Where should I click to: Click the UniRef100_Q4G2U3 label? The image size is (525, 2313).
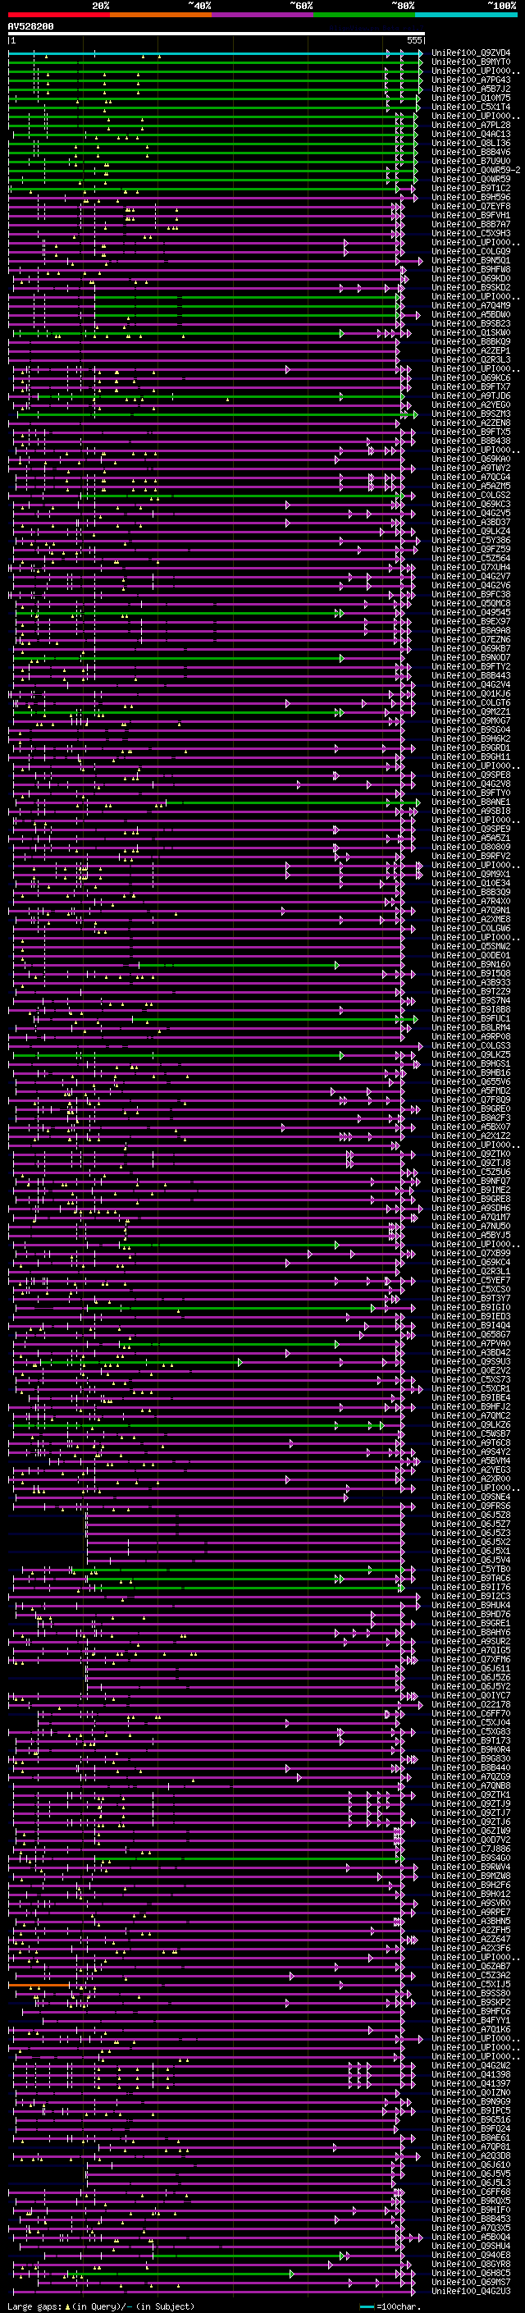[471, 2291]
